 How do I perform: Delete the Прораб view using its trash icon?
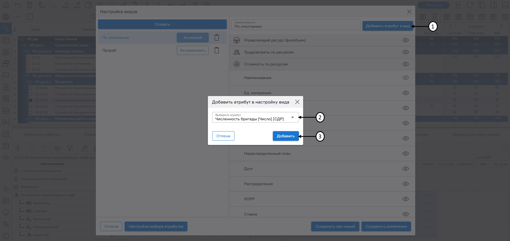point(216,50)
